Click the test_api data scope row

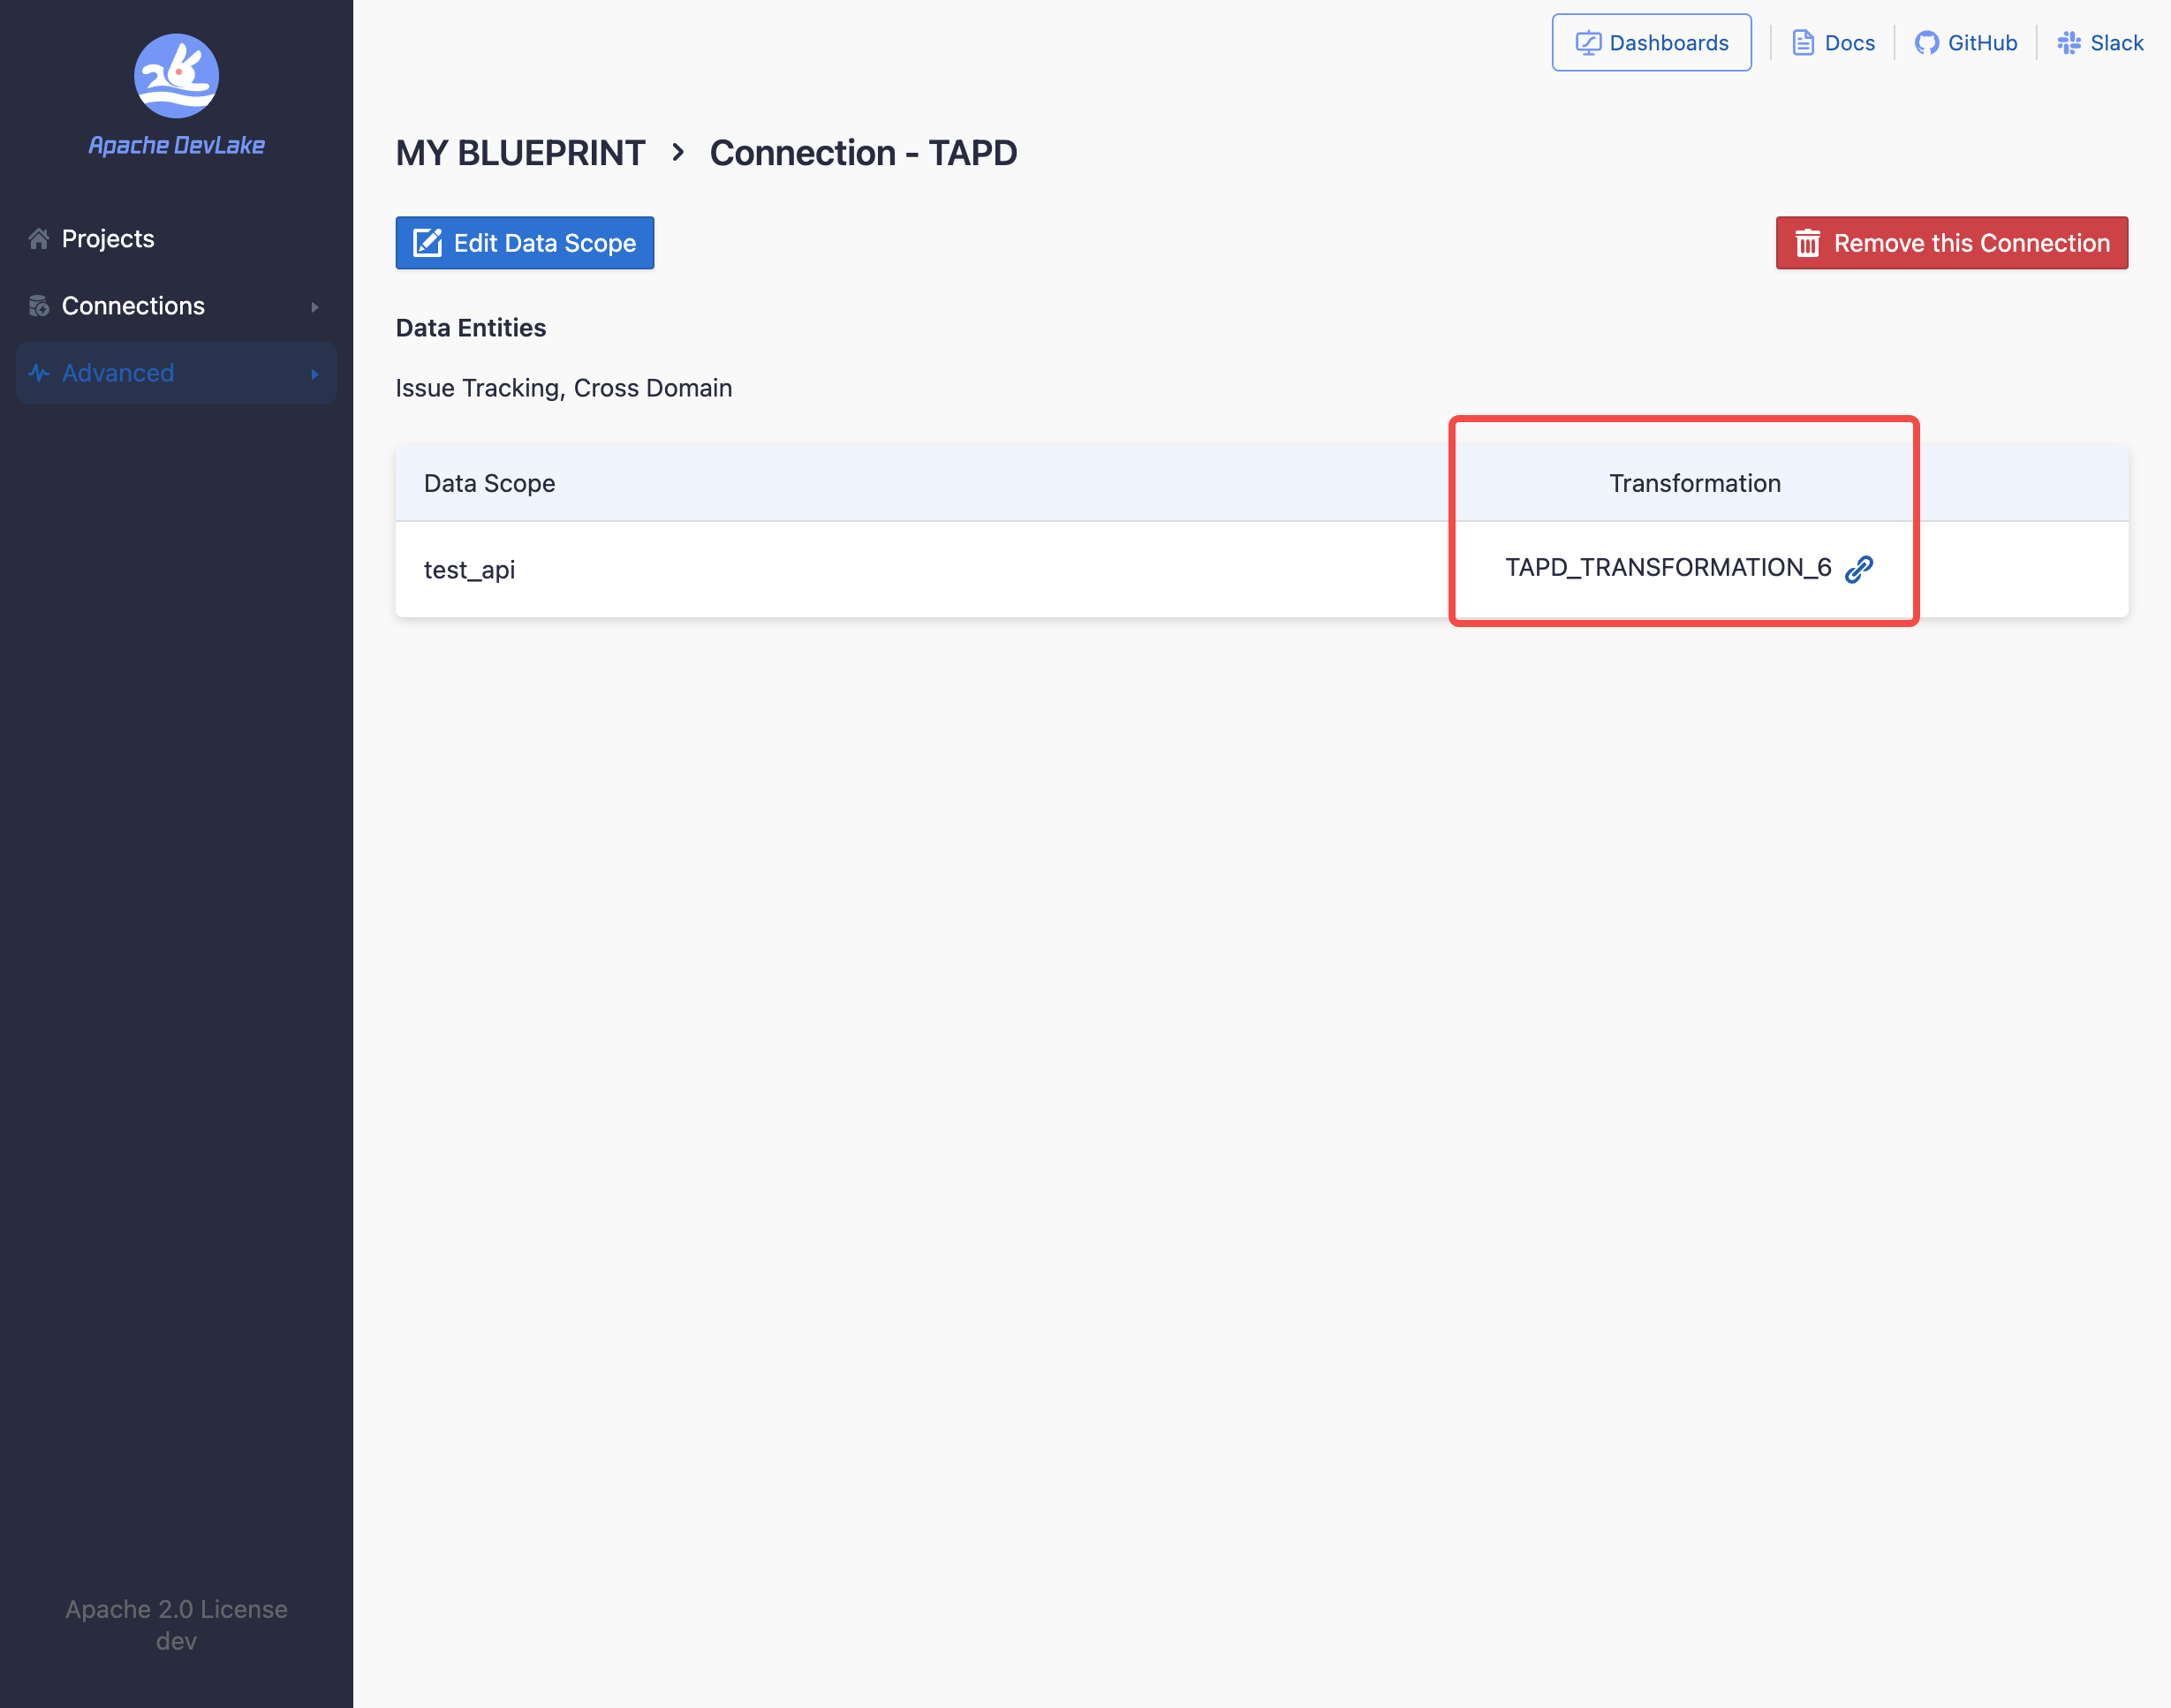coord(470,570)
